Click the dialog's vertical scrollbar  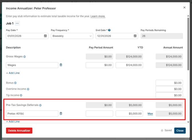(188, 43)
